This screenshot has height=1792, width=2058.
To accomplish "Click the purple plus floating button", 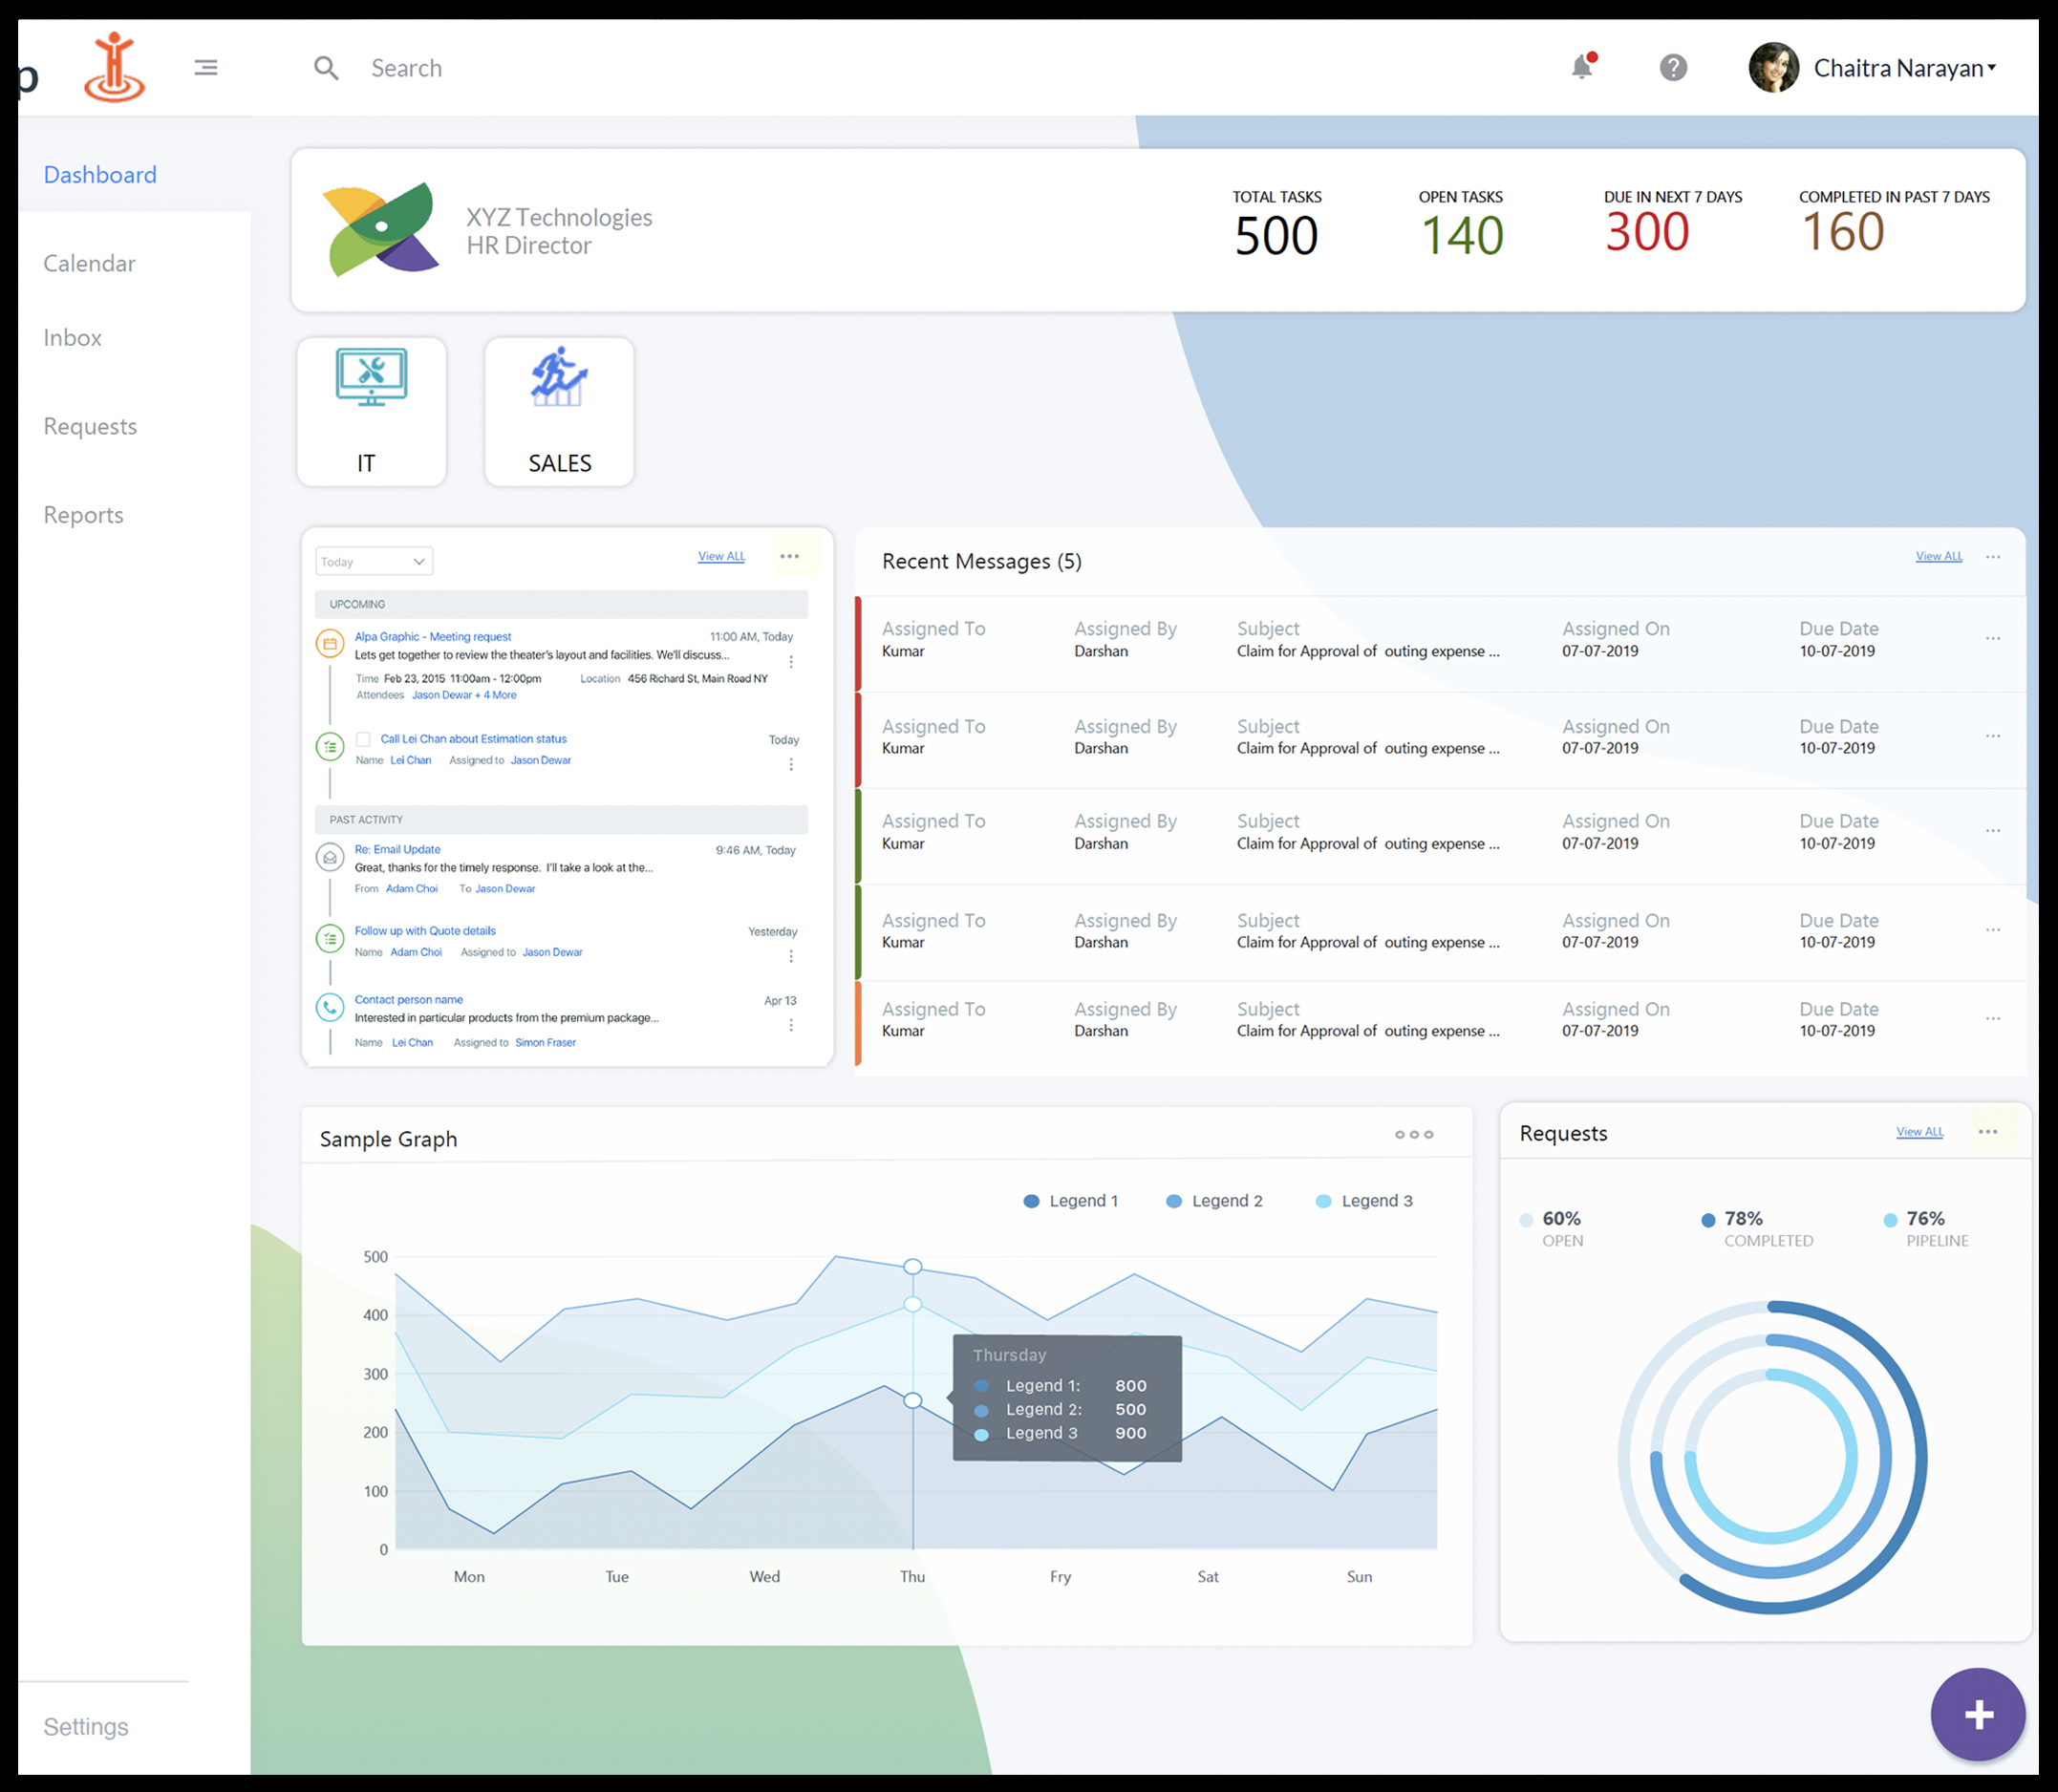I will coord(1977,1714).
